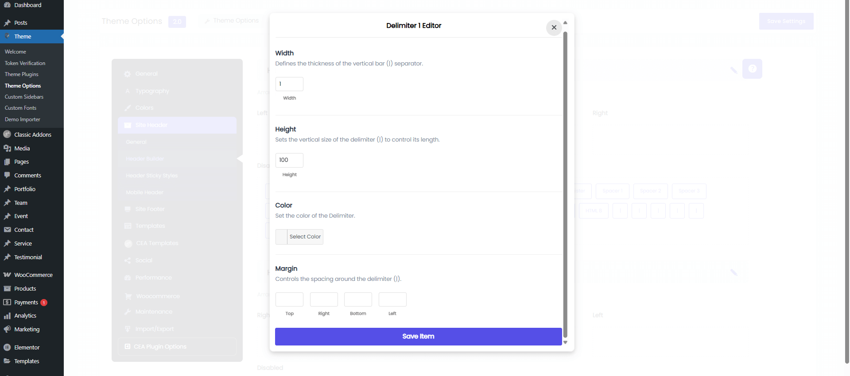Open the Demo Importer submenu item
This screenshot has height=376, width=850.
[22, 119]
